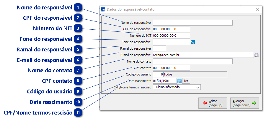Click the application icon in title bar
The image size is (266, 121).
click(103, 9)
